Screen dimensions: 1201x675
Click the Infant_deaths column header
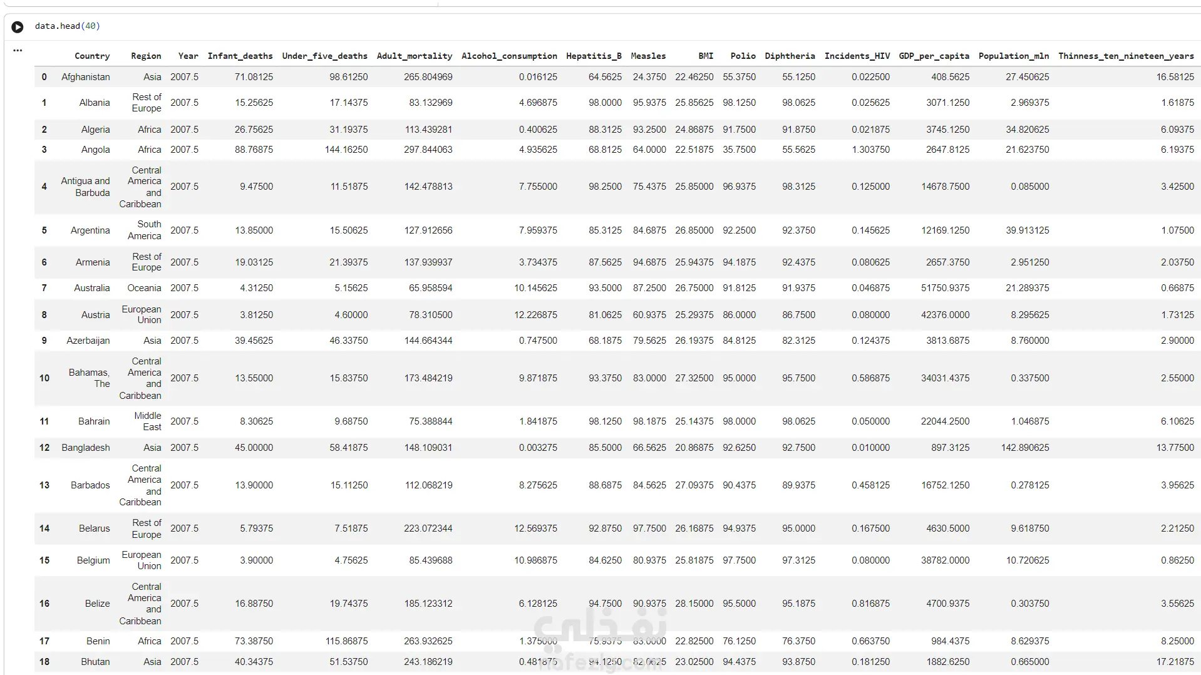(240, 56)
